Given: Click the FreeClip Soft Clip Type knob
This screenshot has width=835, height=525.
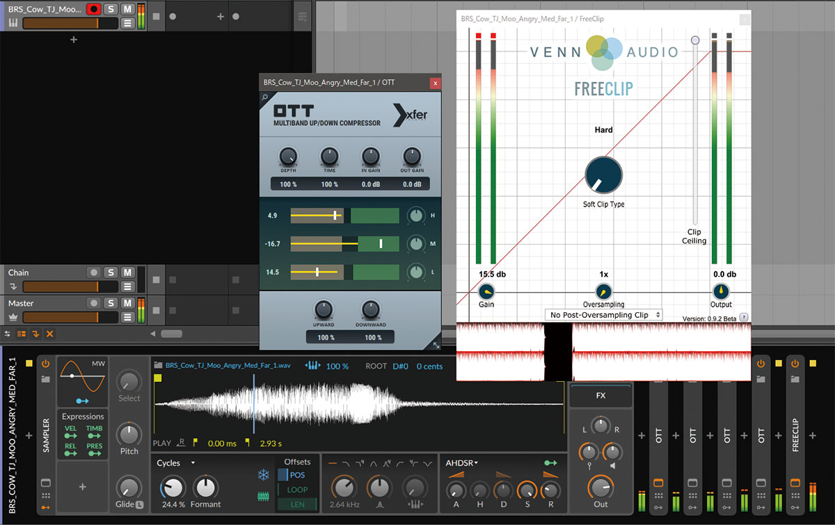Looking at the screenshot, I should [x=603, y=175].
